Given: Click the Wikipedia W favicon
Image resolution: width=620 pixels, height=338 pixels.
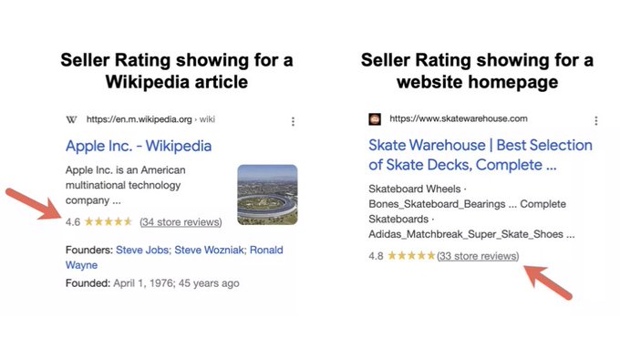Looking at the screenshot, I should pos(71,119).
